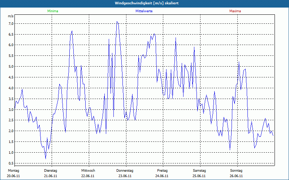Click the 6,0 y-axis label
The image size is (289, 180).
pyautogui.click(x=11, y=45)
